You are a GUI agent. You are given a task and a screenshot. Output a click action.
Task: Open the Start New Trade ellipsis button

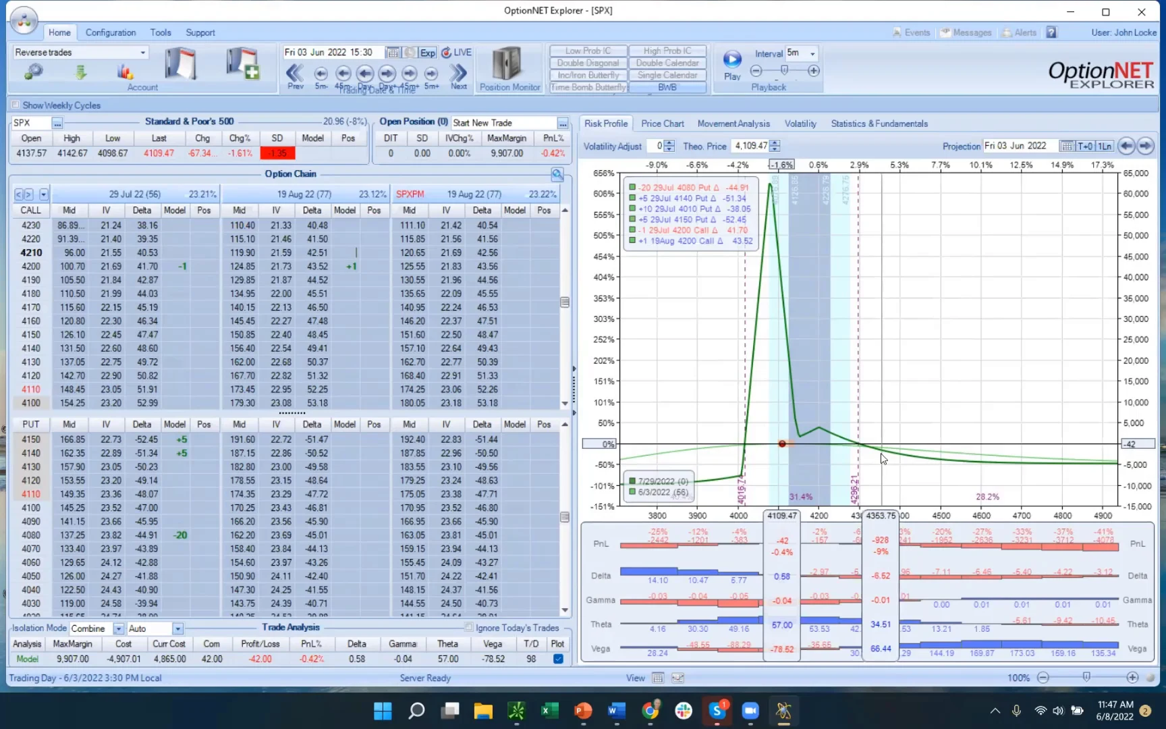click(563, 124)
